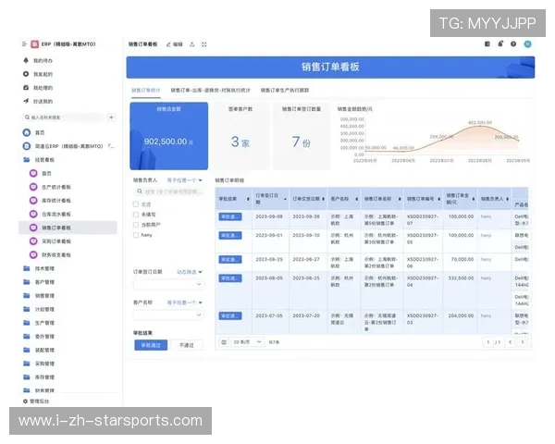Open the 20 条/页 page size dropdown

coord(247,342)
